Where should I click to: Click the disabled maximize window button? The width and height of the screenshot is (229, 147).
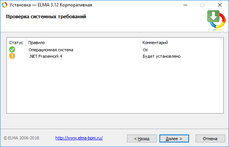pos(202,5)
